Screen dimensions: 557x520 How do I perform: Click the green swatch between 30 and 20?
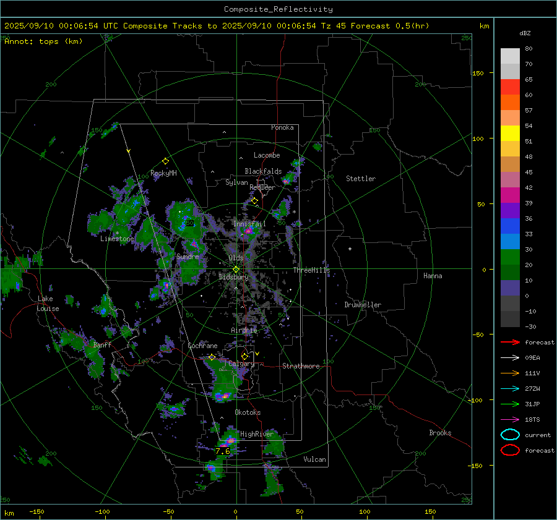[510, 257]
